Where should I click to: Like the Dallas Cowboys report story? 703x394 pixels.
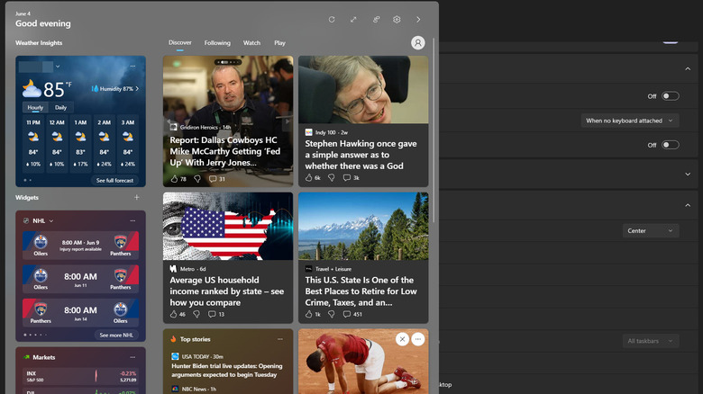174,178
